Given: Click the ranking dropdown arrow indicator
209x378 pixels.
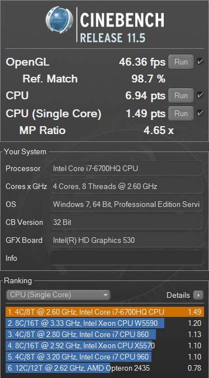Looking at the screenshot, I should (105, 295).
